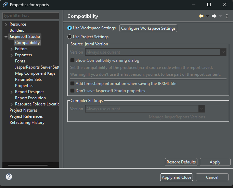Expand the Editors tree node
This screenshot has height=188, width=233.
click(11, 49)
